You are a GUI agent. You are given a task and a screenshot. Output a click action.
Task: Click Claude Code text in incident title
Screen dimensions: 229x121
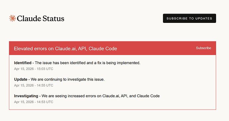(103, 49)
